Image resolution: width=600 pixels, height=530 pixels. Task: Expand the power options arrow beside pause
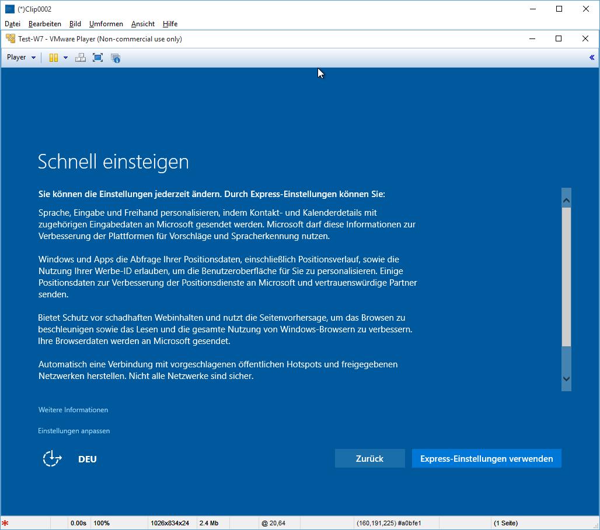(65, 58)
